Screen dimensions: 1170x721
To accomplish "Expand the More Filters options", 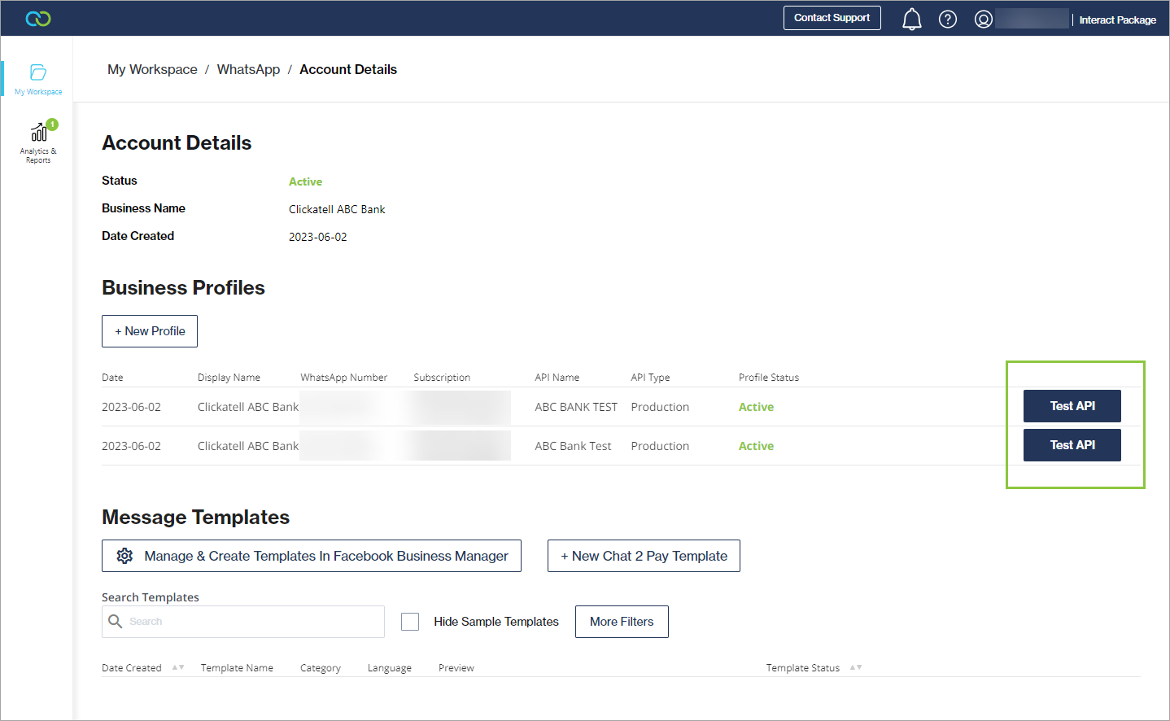I will (622, 622).
